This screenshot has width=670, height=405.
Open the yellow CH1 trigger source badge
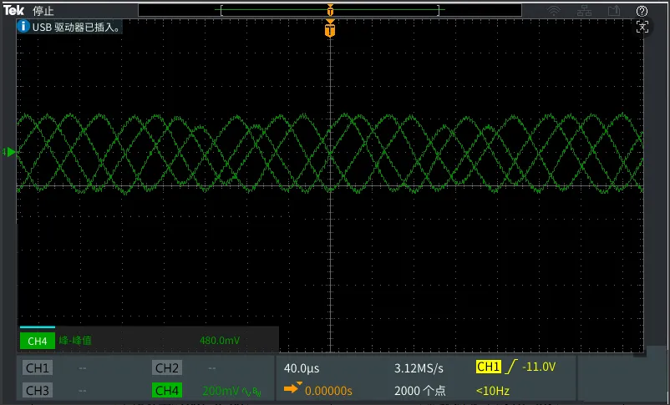click(x=488, y=367)
